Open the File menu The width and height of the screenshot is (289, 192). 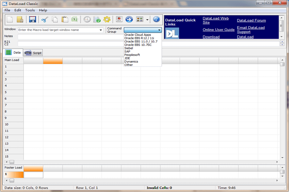(7, 10)
